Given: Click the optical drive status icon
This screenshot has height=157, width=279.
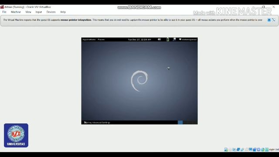Looking at the screenshot, I should tap(230, 150).
